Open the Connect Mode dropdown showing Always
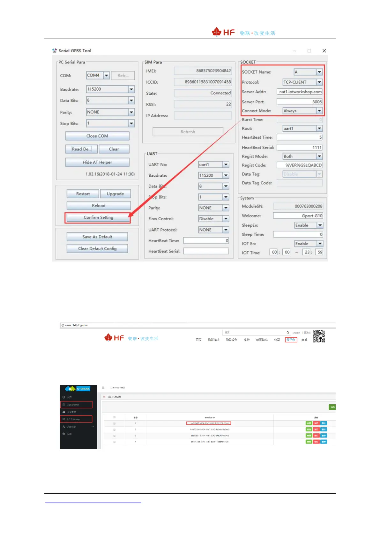 pos(319,111)
